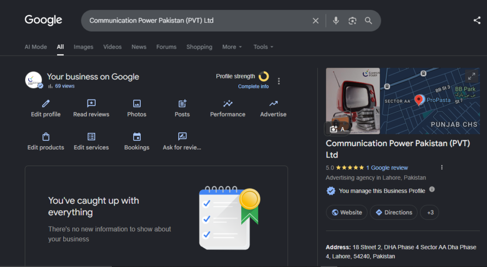The height and width of the screenshot is (267, 487).
Task: Open business Photos
Action: point(136,109)
